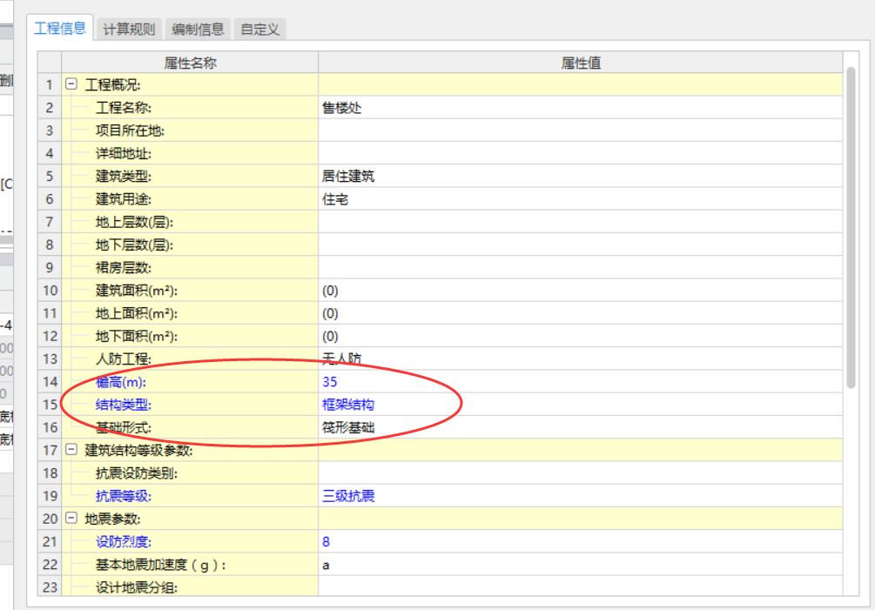Click the vertical scrollbar of the property table
The image size is (875, 610).
(x=851, y=227)
